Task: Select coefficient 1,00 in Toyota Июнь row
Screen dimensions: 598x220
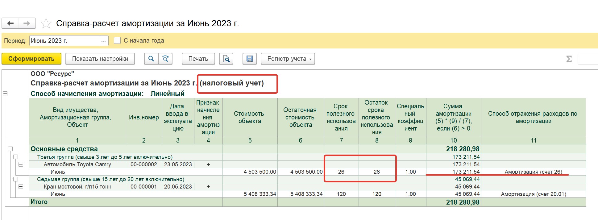Action: click(410, 172)
